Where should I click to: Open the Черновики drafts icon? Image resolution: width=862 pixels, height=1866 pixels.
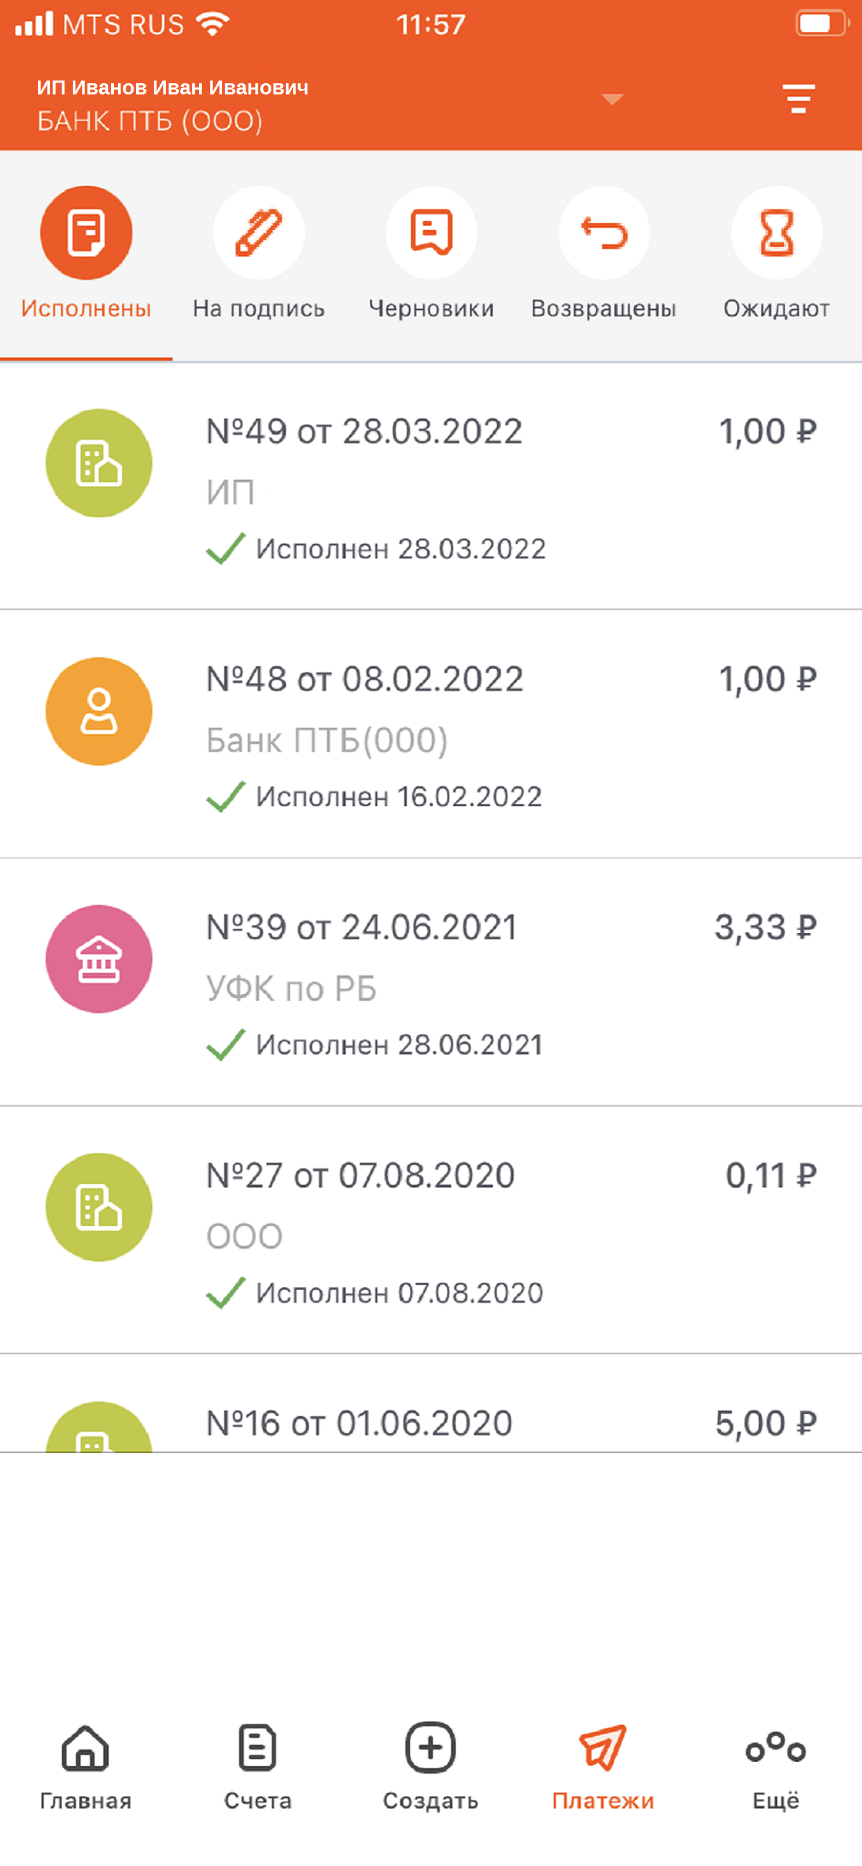pyautogui.click(x=432, y=233)
